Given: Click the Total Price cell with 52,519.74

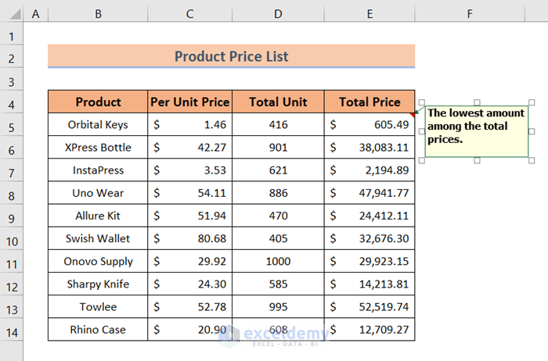Looking at the screenshot, I should (370, 307).
